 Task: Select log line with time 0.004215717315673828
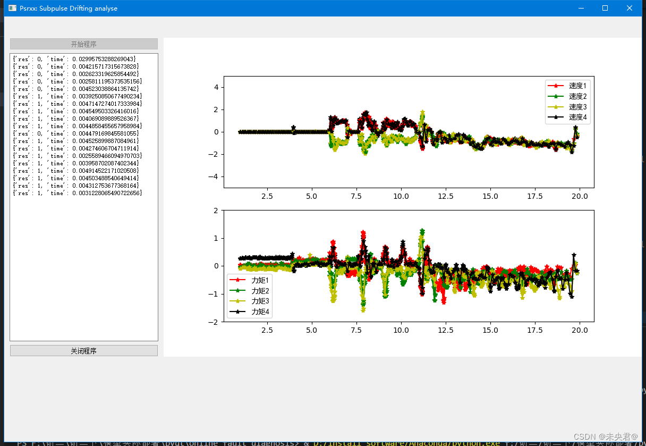75,66
